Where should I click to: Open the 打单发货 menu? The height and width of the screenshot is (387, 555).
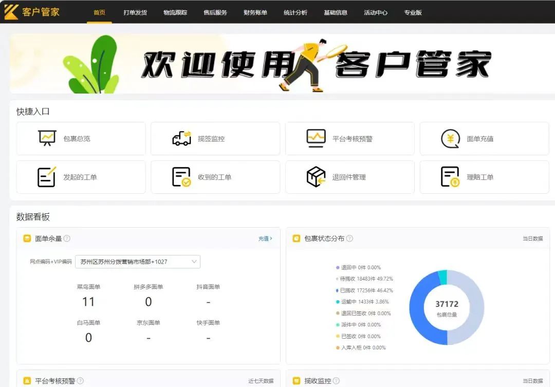135,12
